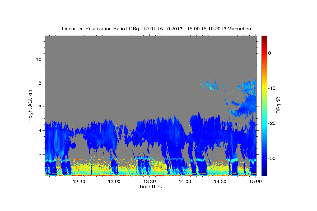Click the dark red top of colorbar
This screenshot has width=317, height=211.
264,37
